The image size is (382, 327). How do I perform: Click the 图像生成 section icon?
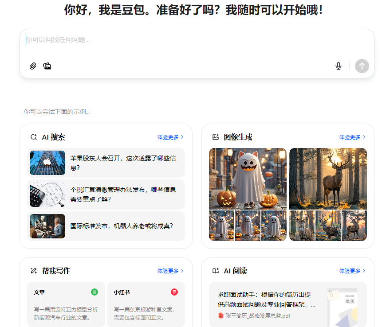(216, 137)
